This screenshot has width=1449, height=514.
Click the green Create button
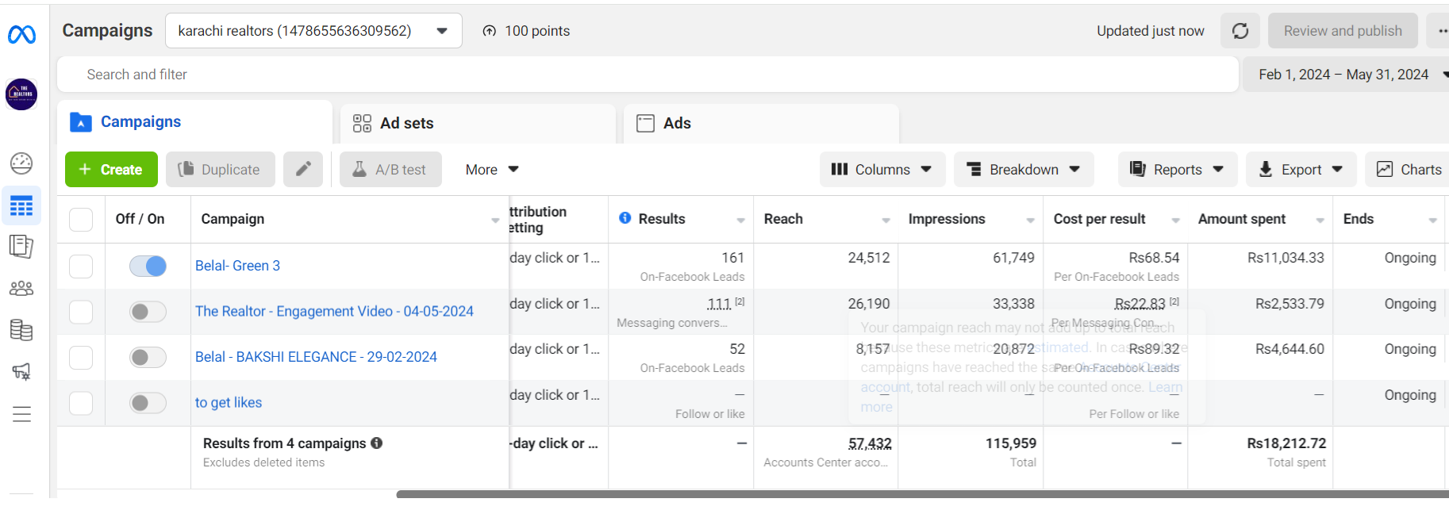(x=111, y=170)
